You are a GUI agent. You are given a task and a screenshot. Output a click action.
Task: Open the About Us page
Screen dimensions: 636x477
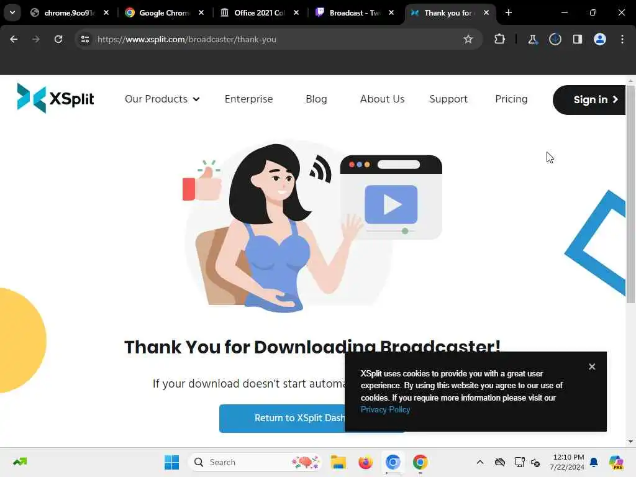382,99
